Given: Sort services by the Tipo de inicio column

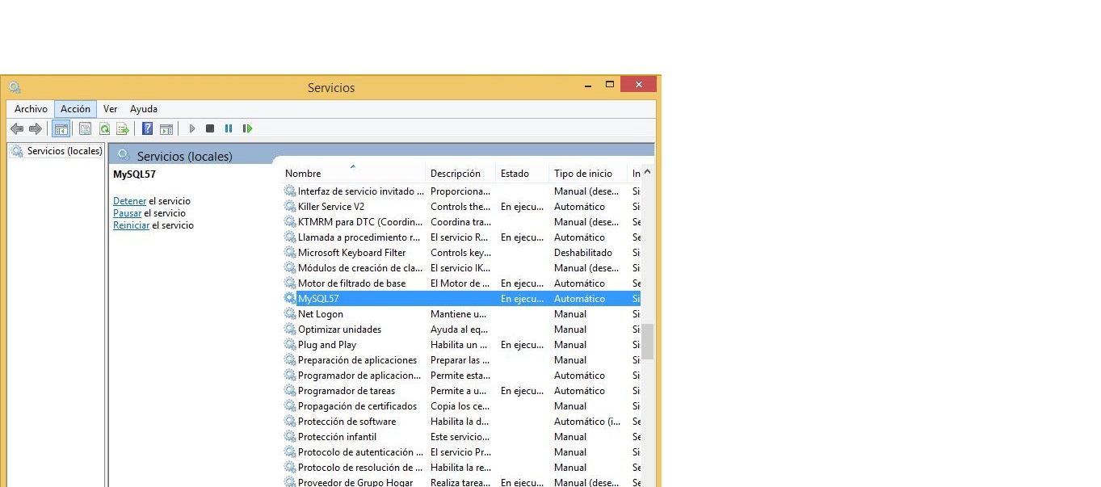Looking at the screenshot, I should click(x=582, y=174).
